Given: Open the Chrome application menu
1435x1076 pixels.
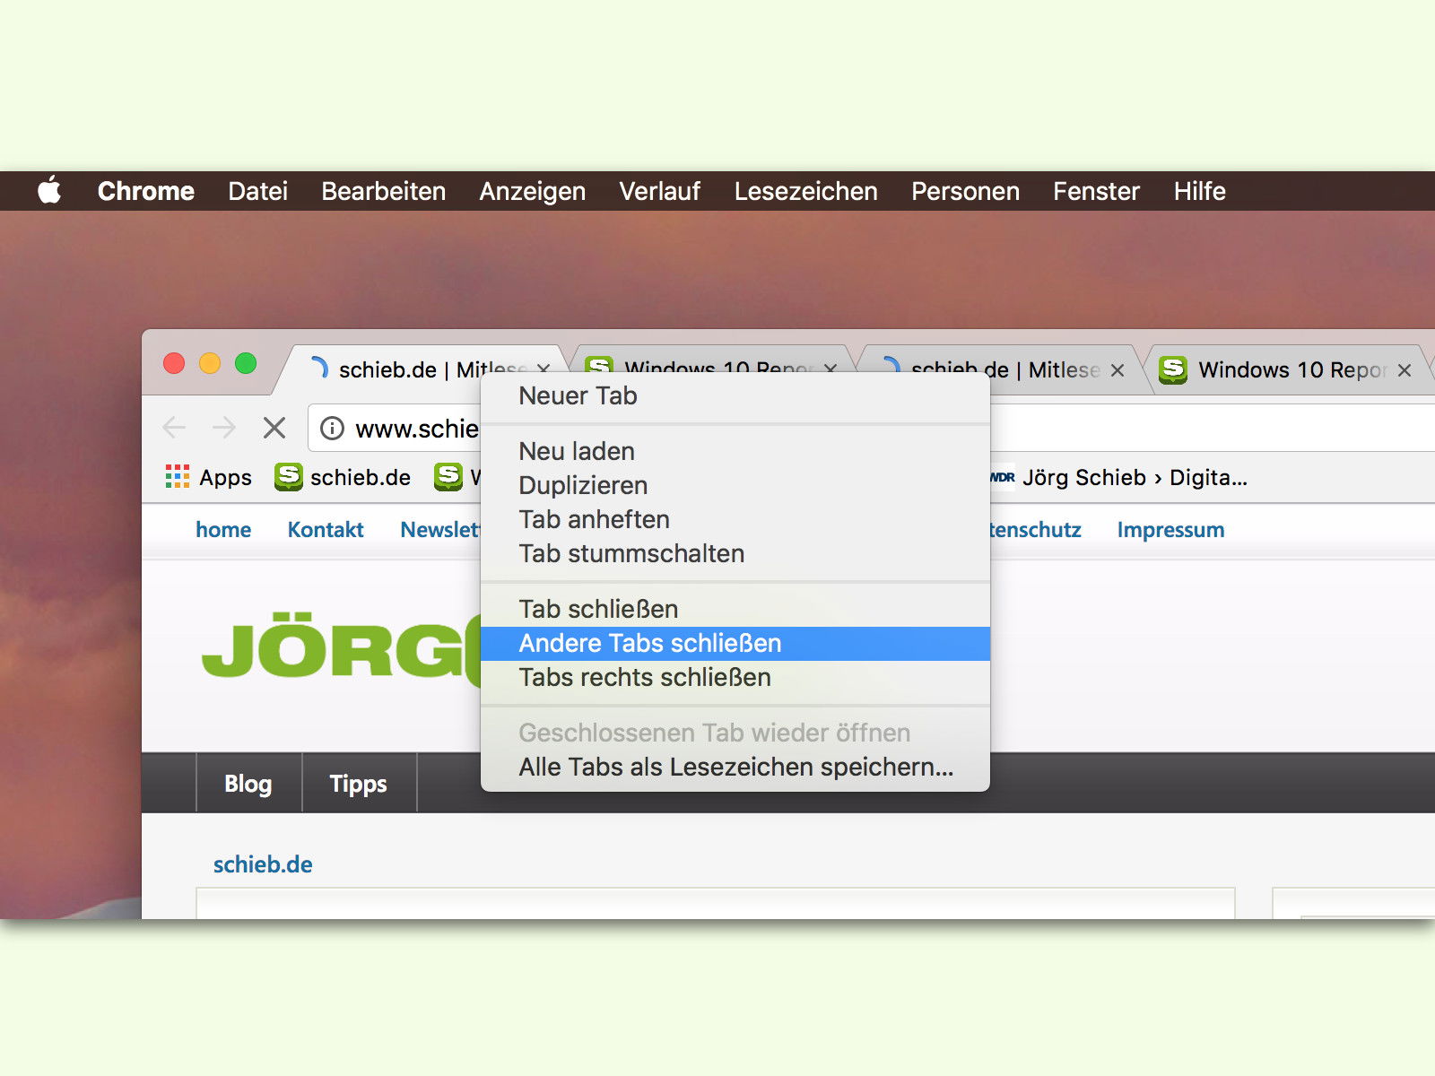Looking at the screenshot, I should pos(145,191).
